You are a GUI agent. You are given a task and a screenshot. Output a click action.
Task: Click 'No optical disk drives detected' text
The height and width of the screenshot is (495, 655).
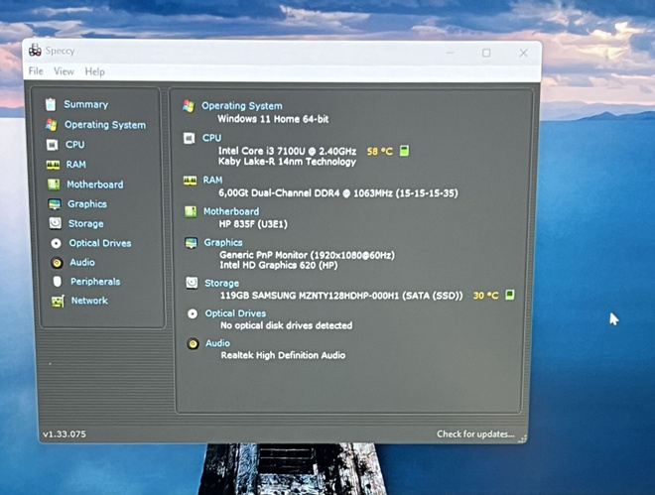pyautogui.click(x=287, y=325)
